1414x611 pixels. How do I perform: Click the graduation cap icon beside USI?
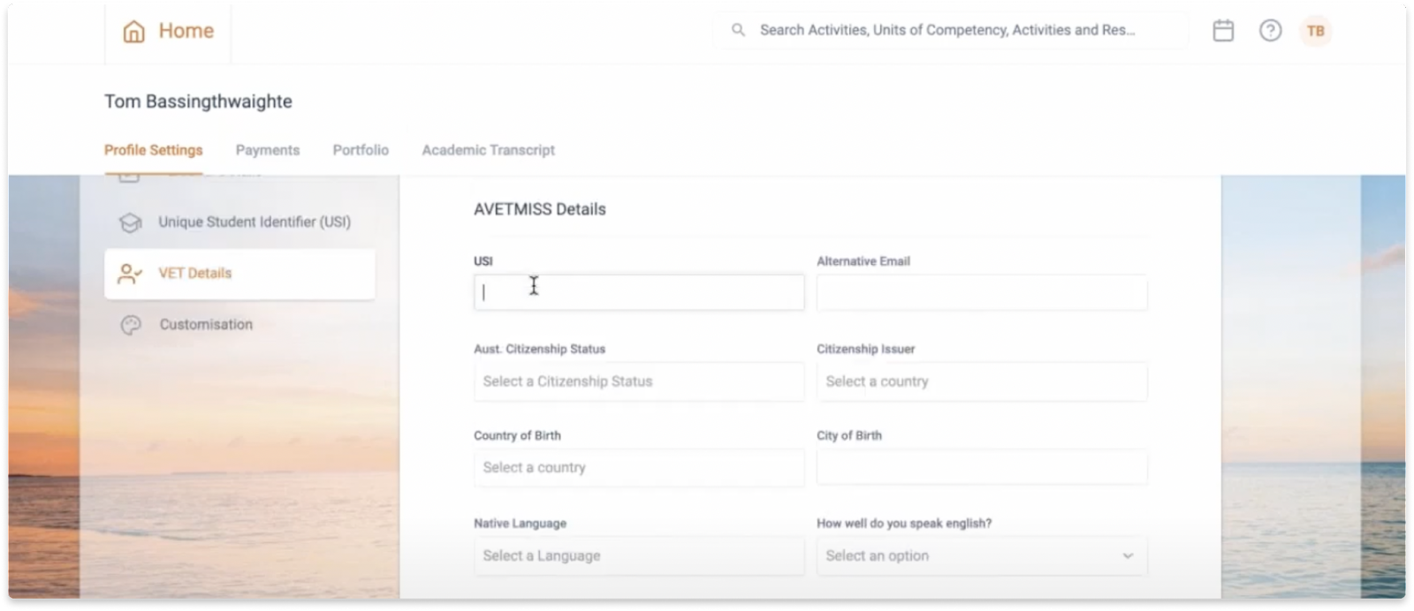pos(131,223)
